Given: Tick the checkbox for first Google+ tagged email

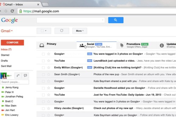Looking at the screenshot, I should click(x=43, y=54).
